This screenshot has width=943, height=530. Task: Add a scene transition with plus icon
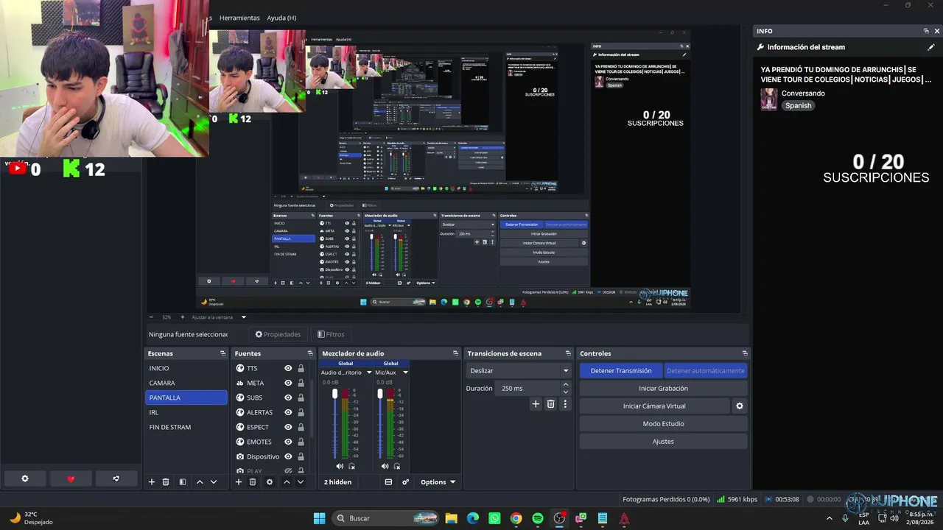(536, 404)
